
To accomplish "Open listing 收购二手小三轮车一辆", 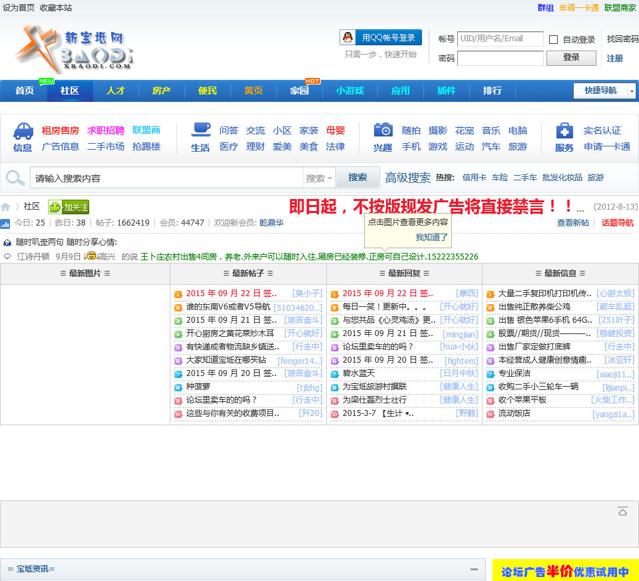I will pyautogui.click(x=538, y=387).
